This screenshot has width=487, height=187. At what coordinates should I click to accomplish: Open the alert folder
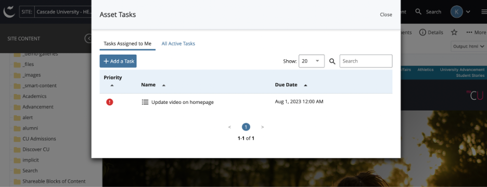[28, 117]
